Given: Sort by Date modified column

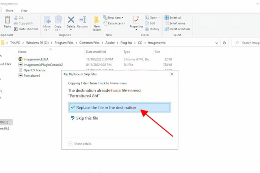Looking at the screenshot, I should (x=96, y=52).
